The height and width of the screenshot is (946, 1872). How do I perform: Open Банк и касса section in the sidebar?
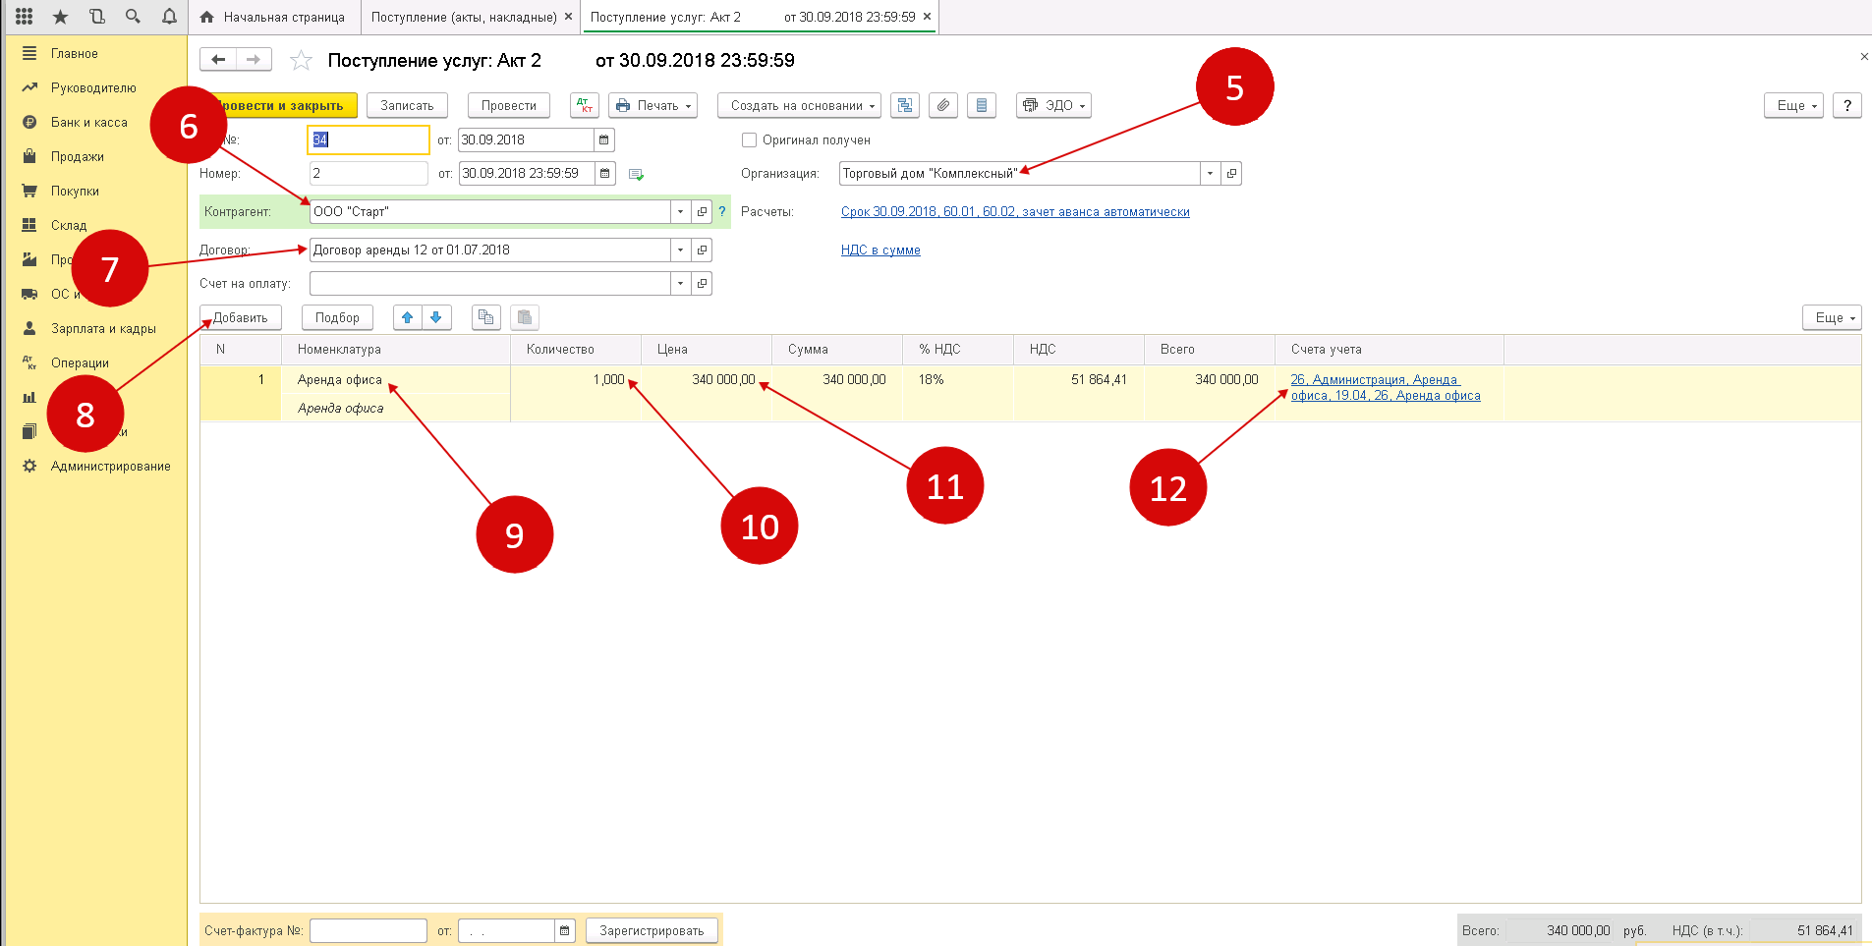coord(88,123)
